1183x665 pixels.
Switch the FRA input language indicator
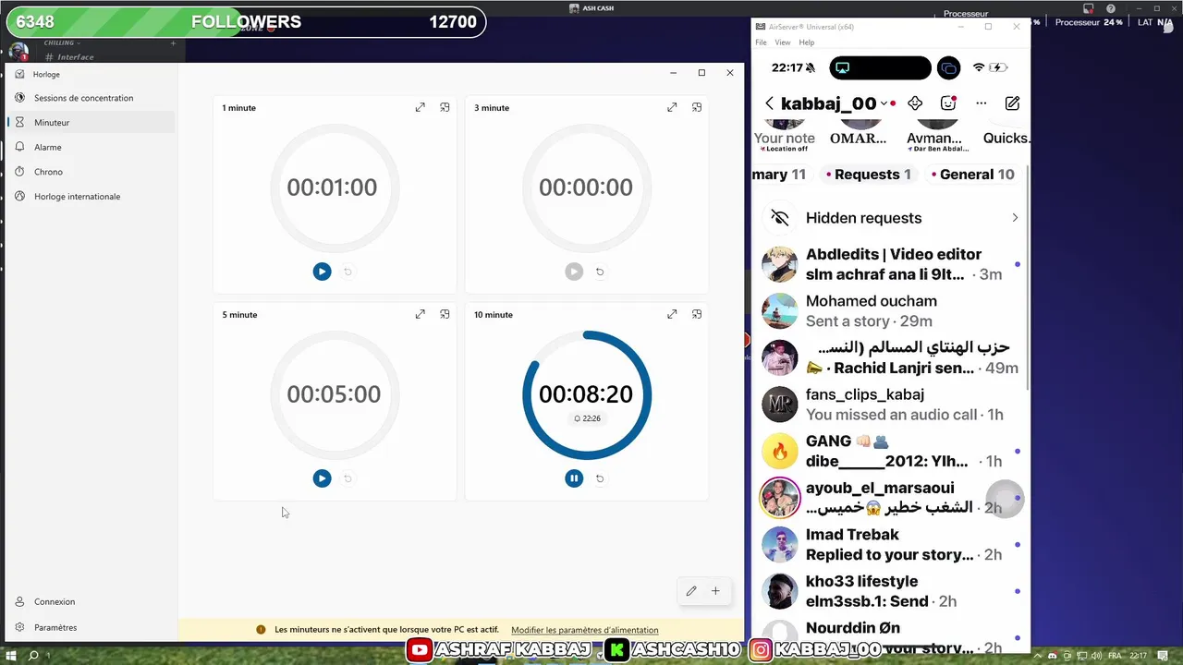[x=1113, y=656]
